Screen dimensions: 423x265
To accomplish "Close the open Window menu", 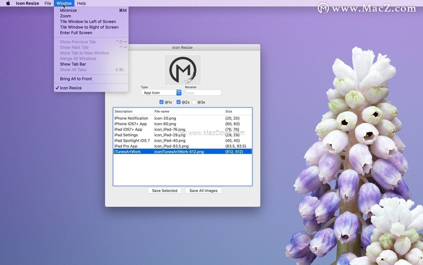I will (64, 3).
